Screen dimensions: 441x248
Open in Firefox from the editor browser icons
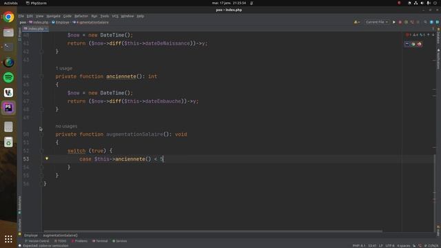click(420, 44)
